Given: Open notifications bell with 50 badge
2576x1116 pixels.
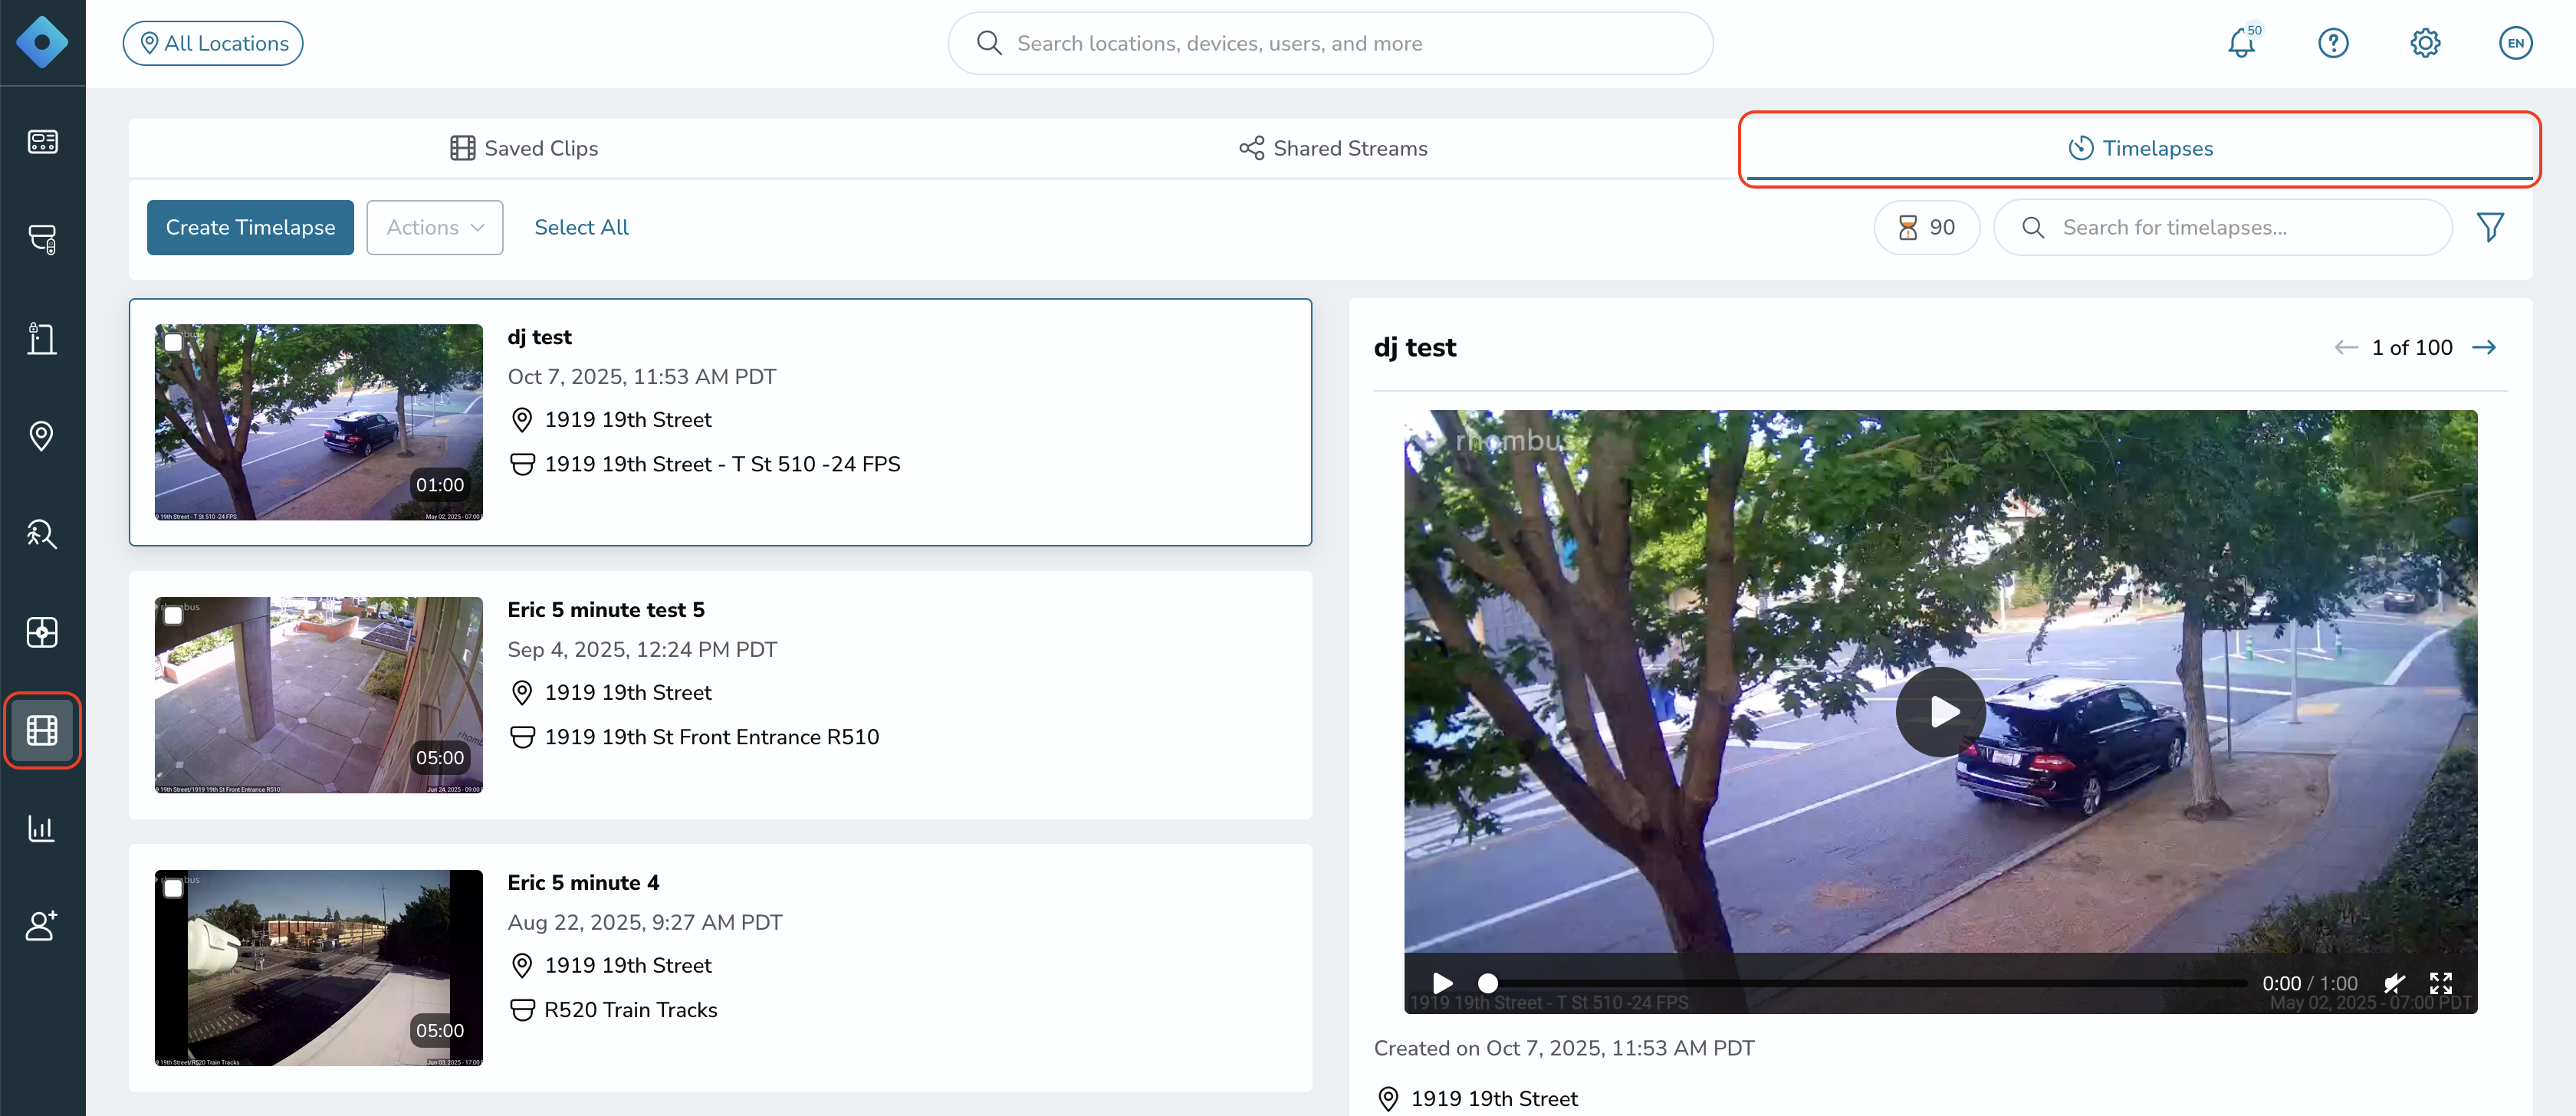Looking at the screenshot, I should click(2243, 42).
